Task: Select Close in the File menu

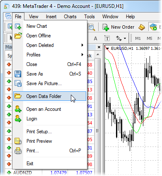Action: pyautogui.click(x=50, y=64)
